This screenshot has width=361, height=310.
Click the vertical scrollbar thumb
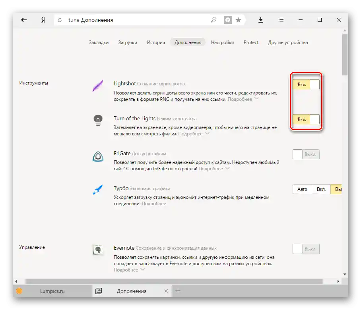345,55
